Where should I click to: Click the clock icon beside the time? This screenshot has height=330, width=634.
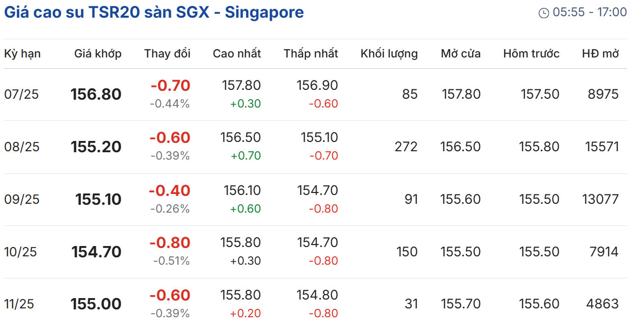(544, 13)
